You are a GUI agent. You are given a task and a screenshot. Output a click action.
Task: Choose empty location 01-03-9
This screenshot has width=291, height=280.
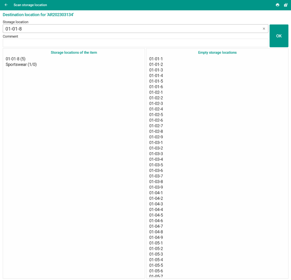point(156,187)
